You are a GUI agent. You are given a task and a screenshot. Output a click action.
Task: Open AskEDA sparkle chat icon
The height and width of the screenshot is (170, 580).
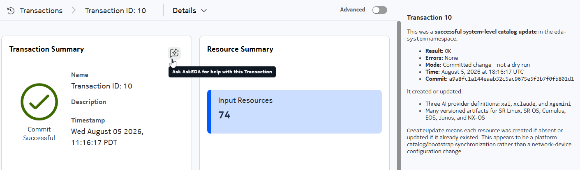tap(174, 53)
